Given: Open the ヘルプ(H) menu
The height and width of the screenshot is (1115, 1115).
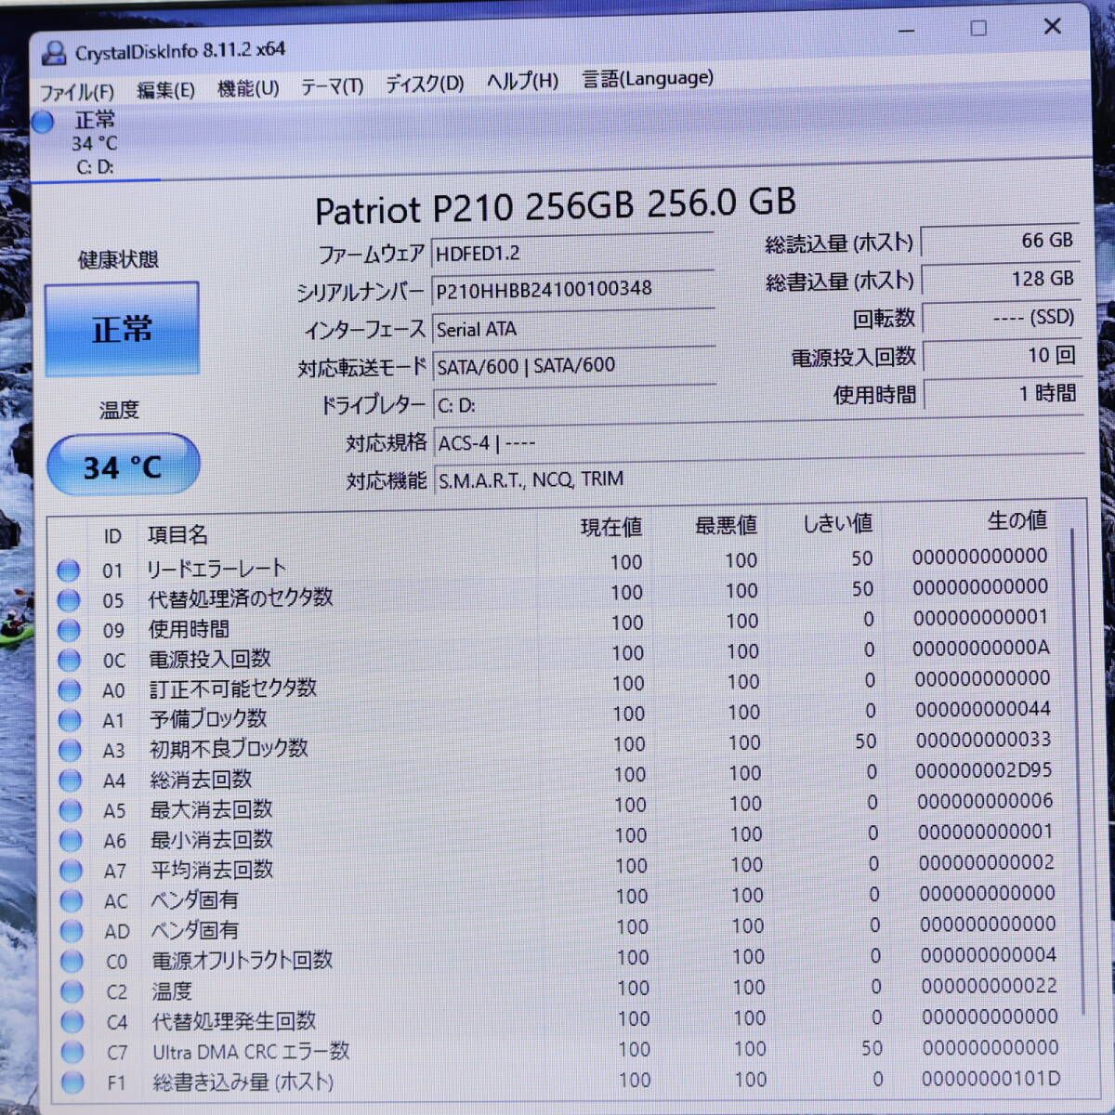Looking at the screenshot, I should 522,82.
